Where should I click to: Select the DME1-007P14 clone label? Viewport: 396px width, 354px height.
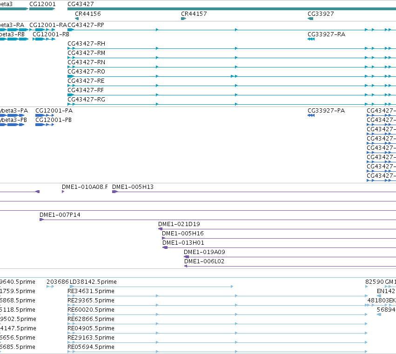click(60, 215)
